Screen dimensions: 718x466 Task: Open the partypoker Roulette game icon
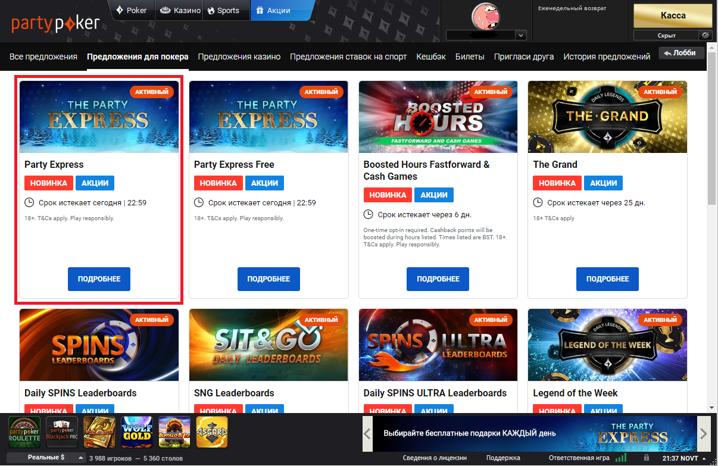24,432
